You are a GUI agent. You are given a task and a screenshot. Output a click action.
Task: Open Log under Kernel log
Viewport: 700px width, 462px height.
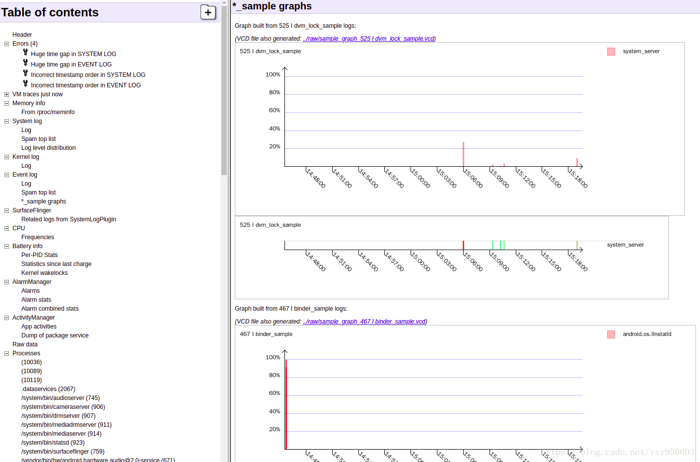26,166
